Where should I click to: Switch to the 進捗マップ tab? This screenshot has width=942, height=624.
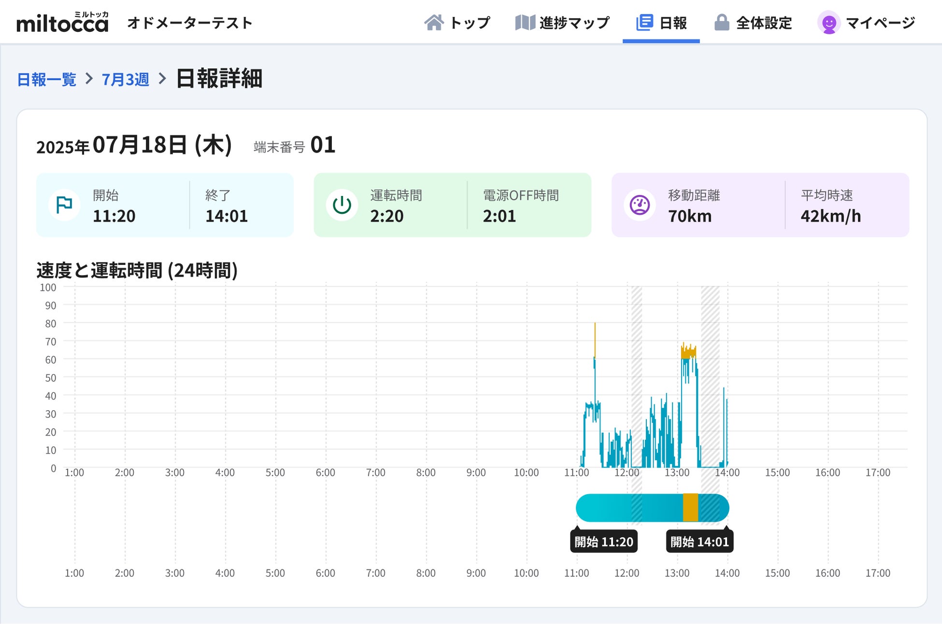(x=574, y=23)
